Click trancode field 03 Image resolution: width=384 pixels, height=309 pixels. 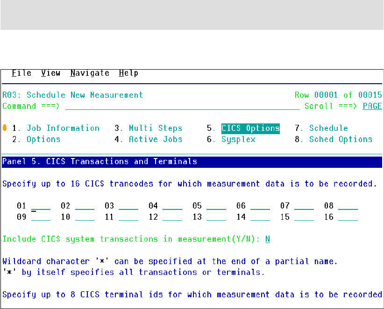128,206
